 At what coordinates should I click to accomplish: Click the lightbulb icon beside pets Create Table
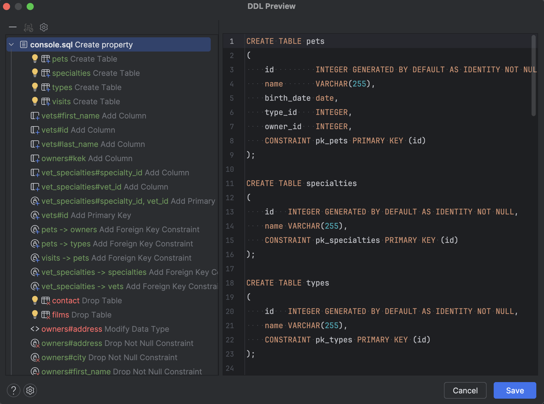coord(35,59)
